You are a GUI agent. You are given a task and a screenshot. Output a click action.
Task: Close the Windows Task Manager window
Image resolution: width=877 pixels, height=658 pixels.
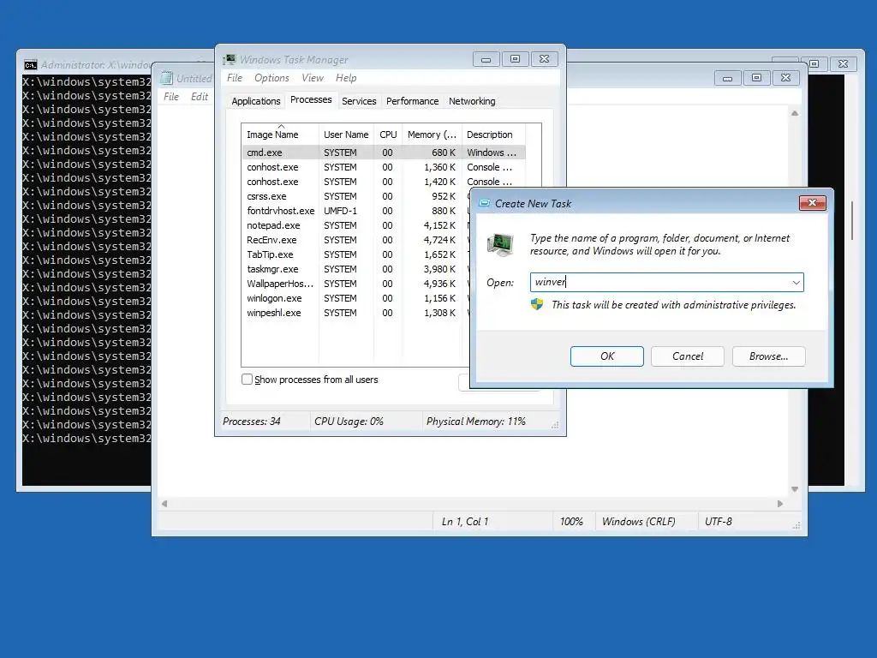[x=544, y=59]
